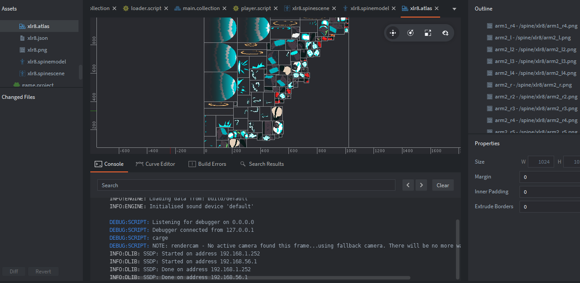
Task: Close the loader.script tab
Action: coord(167,8)
